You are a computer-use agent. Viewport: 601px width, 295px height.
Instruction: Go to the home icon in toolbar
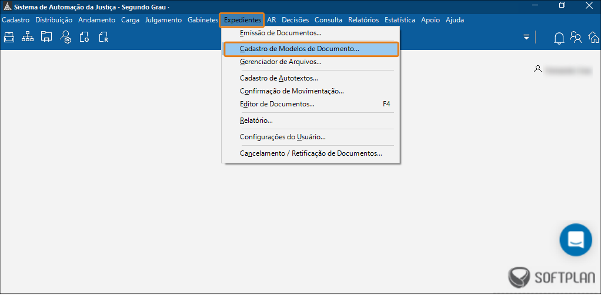click(595, 38)
